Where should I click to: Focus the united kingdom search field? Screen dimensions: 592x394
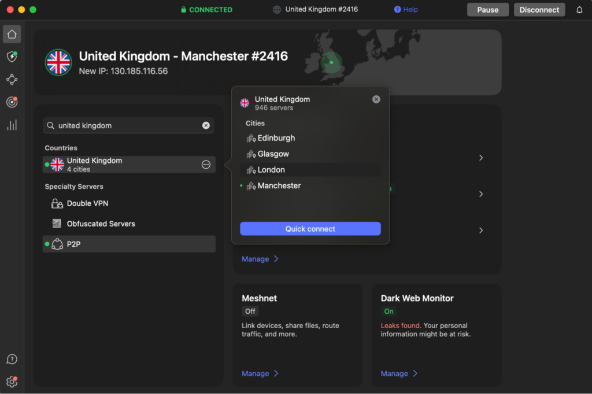pyautogui.click(x=128, y=125)
